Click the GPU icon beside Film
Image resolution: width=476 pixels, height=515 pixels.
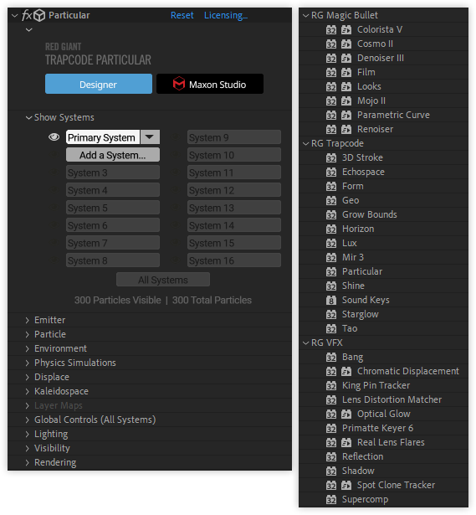point(345,73)
